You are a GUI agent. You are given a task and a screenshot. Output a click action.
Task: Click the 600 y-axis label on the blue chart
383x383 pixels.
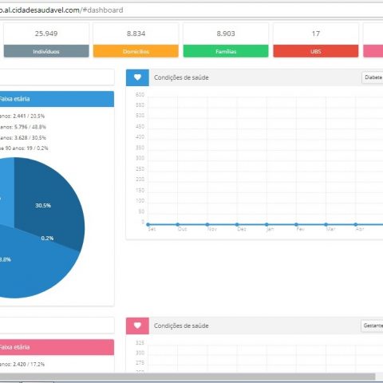(140, 95)
